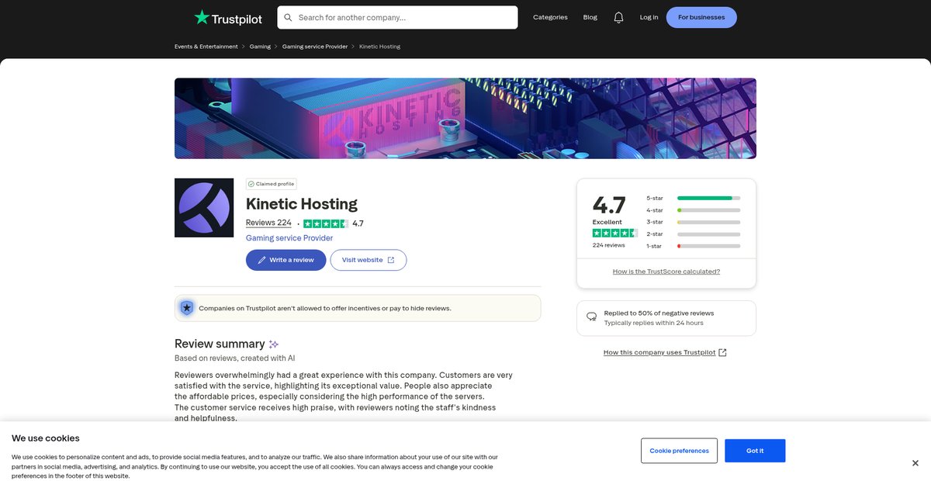Screen dimensions: 931x481
Task: Click Write a review
Action: tap(286, 260)
